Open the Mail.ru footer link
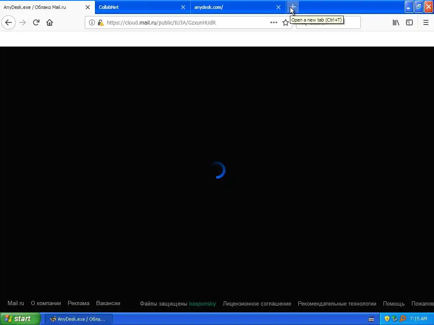 16,303
